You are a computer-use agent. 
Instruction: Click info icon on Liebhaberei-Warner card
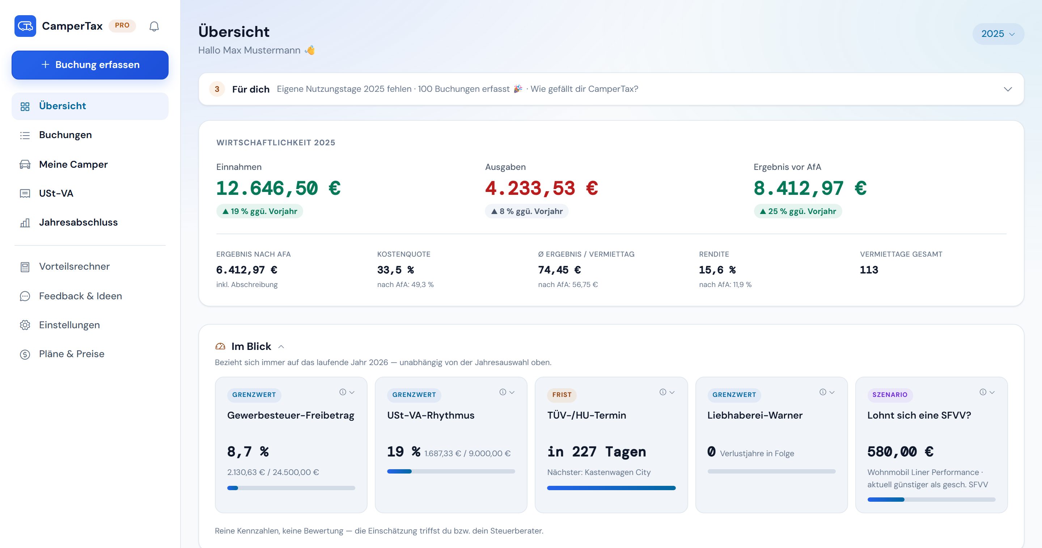pos(823,392)
